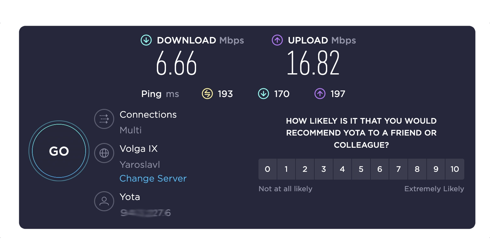The height and width of the screenshot is (251, 490).
Task: Click the Multi connections label
Action: pos(130,130)
